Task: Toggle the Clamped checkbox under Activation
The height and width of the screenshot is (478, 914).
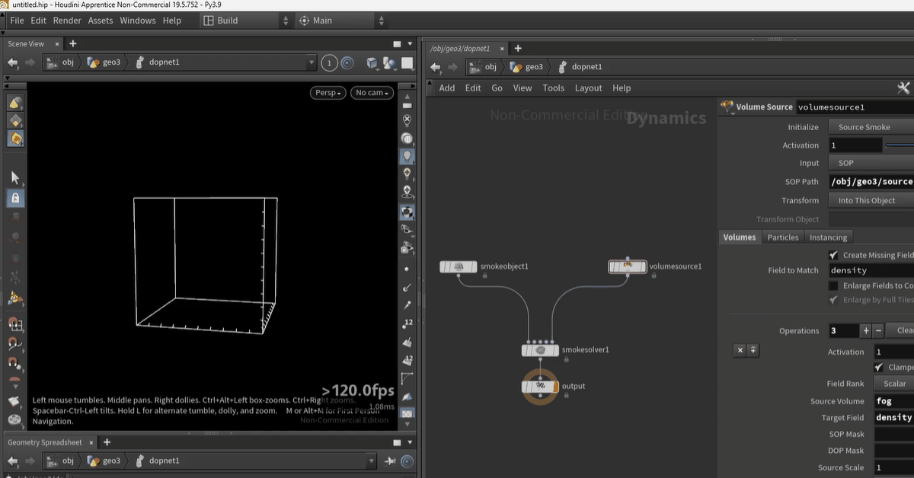Action: pos(880,367)
